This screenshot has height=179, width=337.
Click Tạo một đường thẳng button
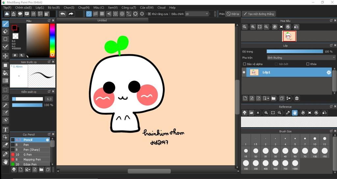pyautogui.click(x=259, y=14)
